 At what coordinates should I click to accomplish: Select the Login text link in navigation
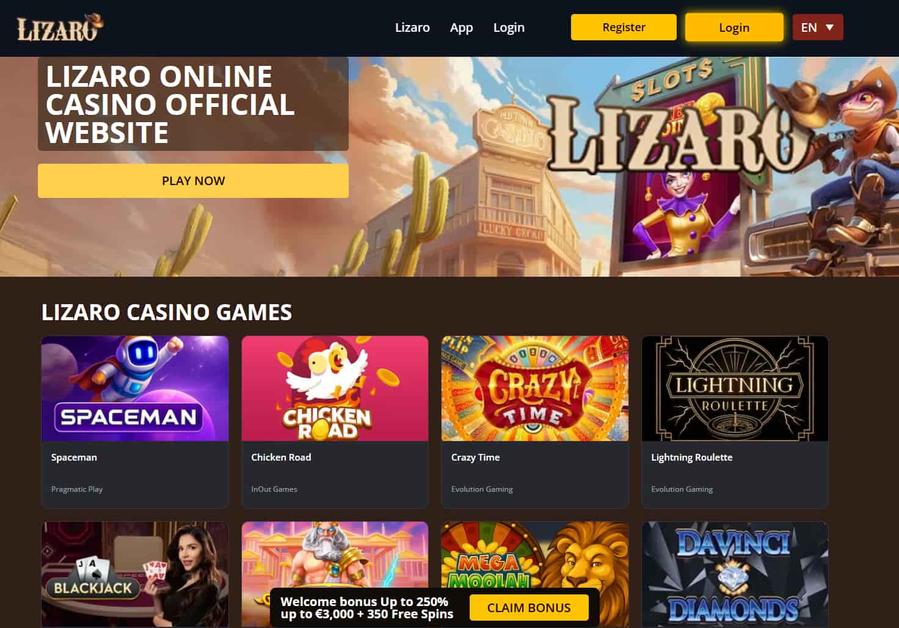pos(509,27)
